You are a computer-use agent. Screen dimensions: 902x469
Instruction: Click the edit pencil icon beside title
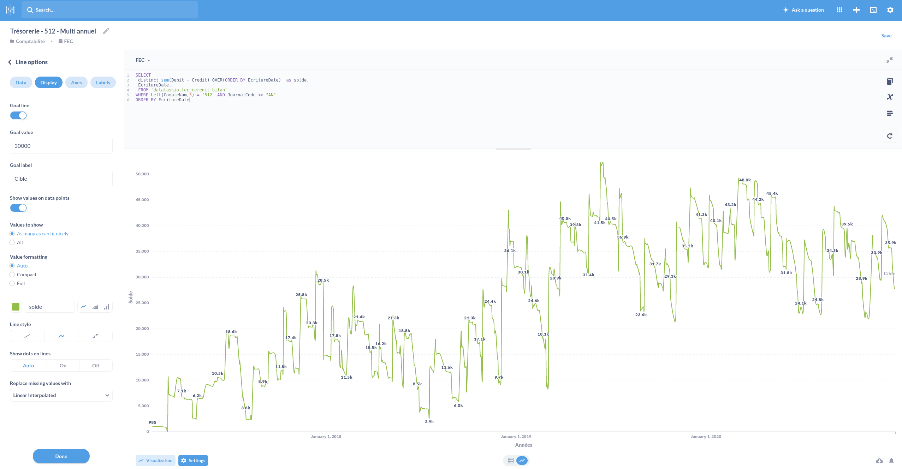(x=106, y=31)
